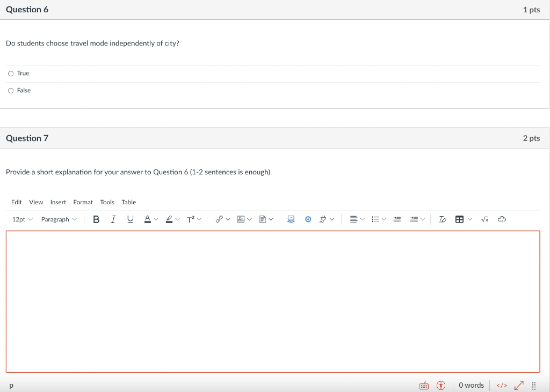Switch to the HTML editor
550x392 pixels.
(501, 385)
